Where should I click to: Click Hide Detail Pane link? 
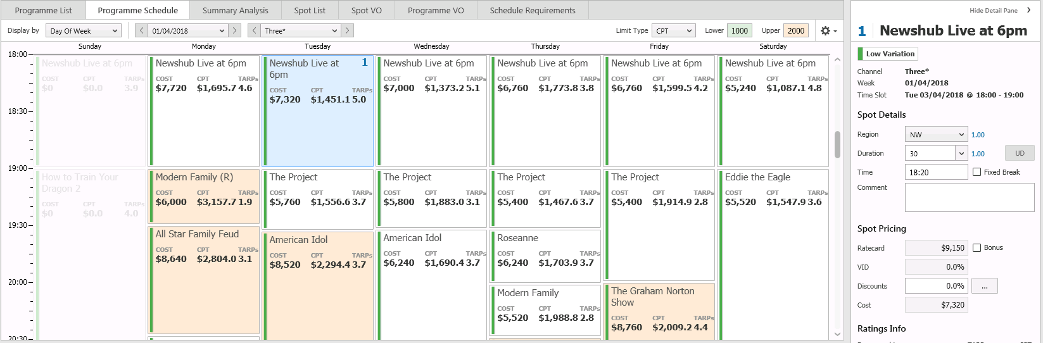click(x=994, y=10)
